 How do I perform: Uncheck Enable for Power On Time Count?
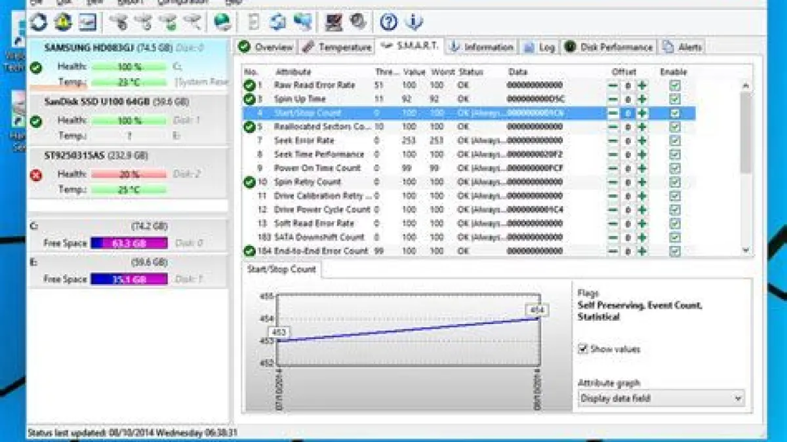(674, 168)
